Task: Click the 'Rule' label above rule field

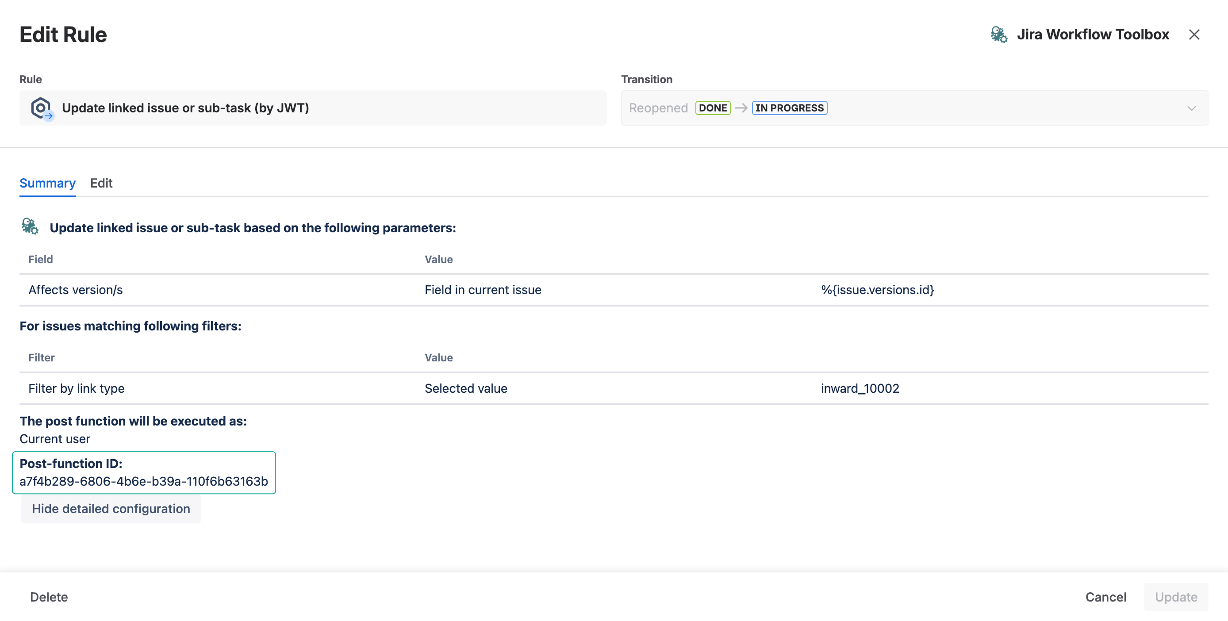Action: click(31, 79)
